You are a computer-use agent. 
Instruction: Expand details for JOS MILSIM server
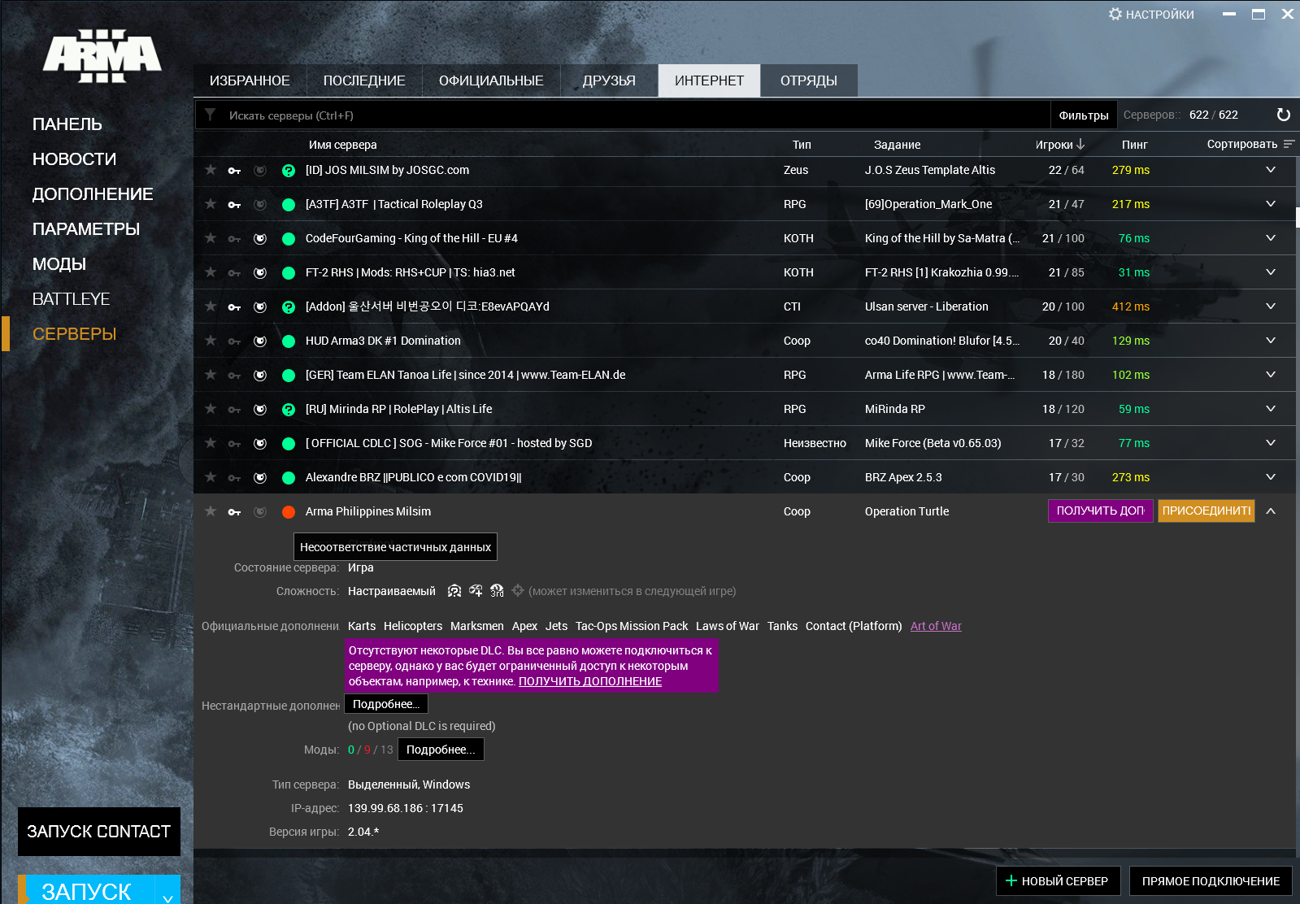[1271, 170]
